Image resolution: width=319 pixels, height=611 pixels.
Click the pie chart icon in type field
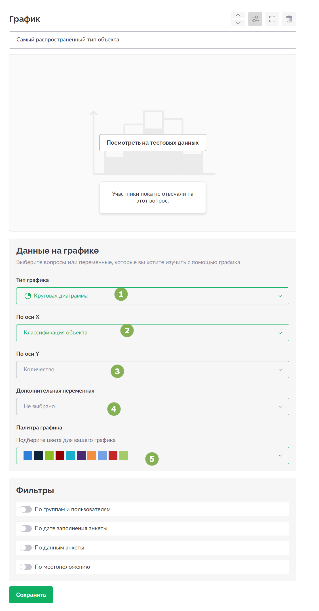pos(28,296)
